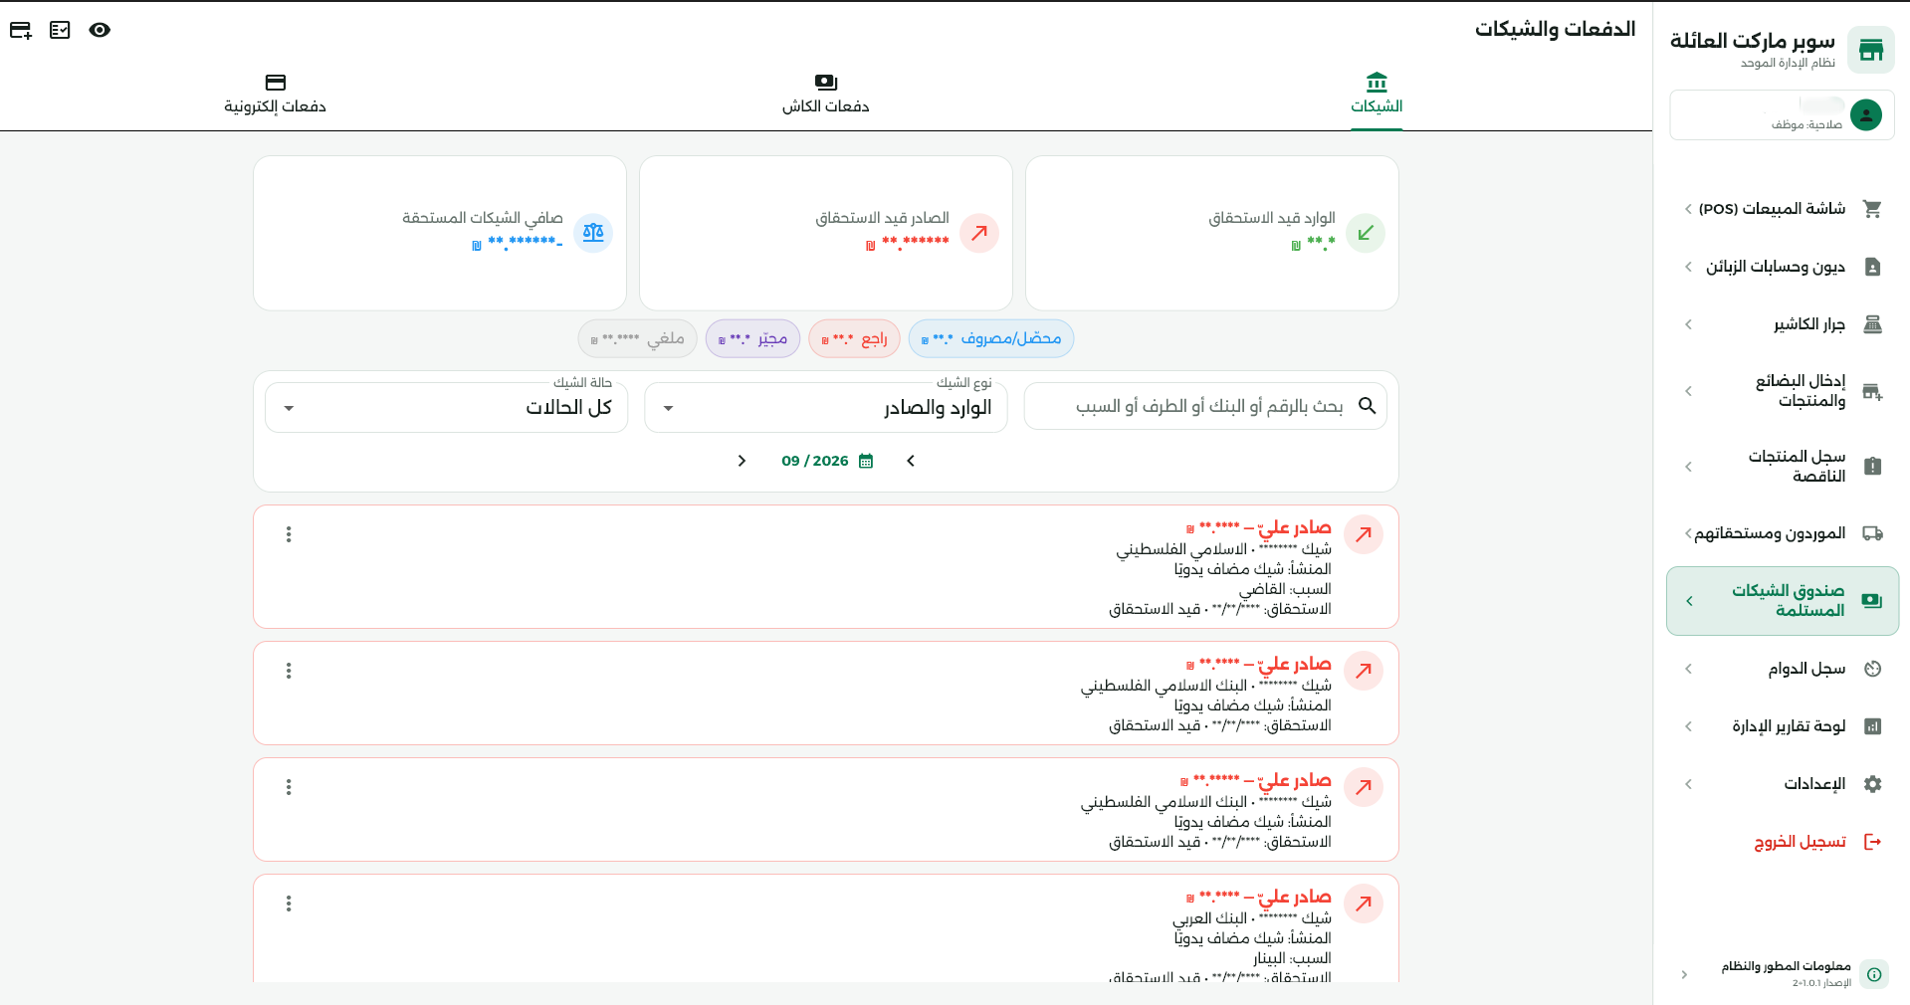Click the add-card icon in top bar
Viewport: 1910px width, 1005px height.
click(x=21, y=30)
